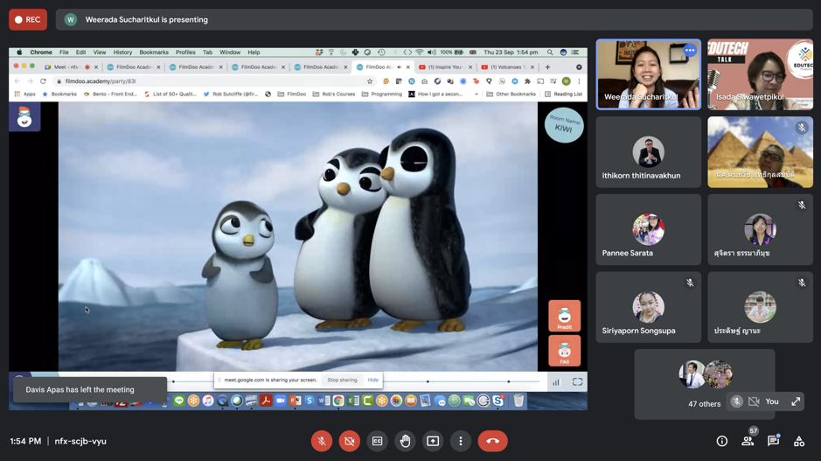Screen dimensions: 821x461
Task: Open Other Bookmarks folder
Action: [511, 94]
